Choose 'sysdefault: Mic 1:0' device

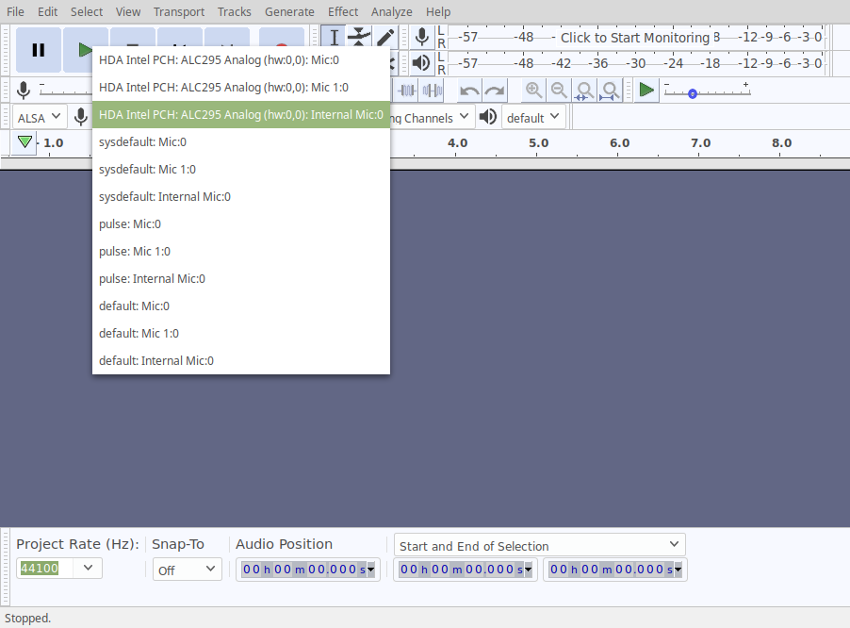[241, 169]
